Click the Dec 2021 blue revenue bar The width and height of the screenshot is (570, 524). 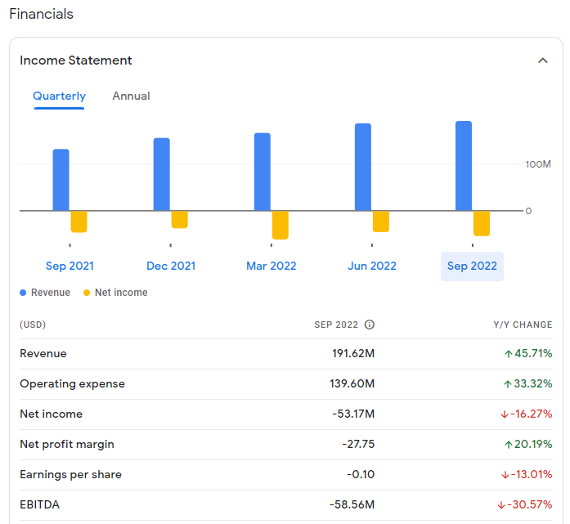click(x=162, y=174)
